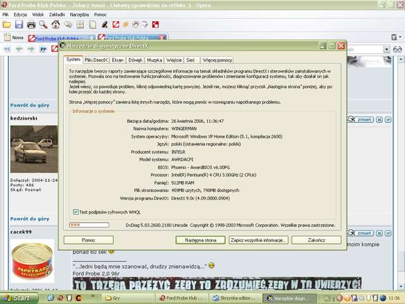Click the Zakończ button
The image size is (405, 304).
click(316, 240)
